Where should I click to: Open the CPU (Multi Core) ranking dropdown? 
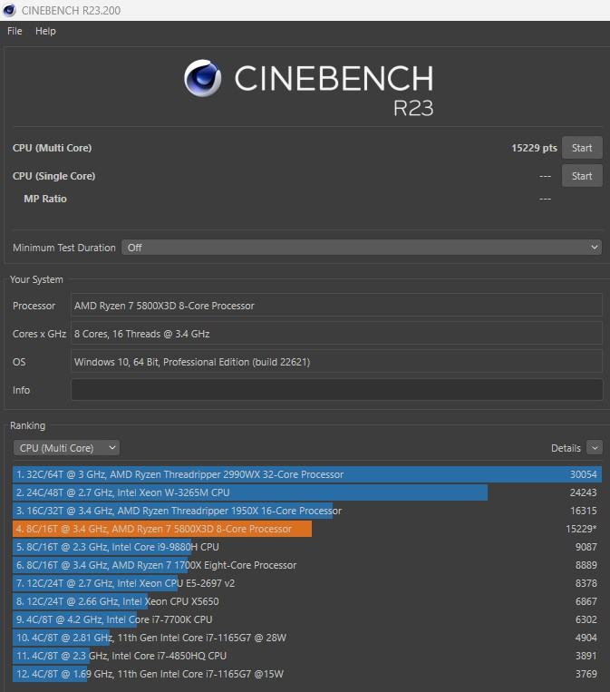click(66, 448)
